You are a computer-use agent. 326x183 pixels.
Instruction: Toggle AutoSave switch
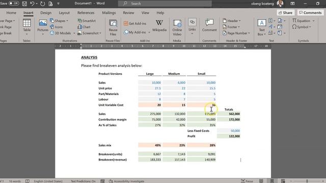tap(14, 4)
